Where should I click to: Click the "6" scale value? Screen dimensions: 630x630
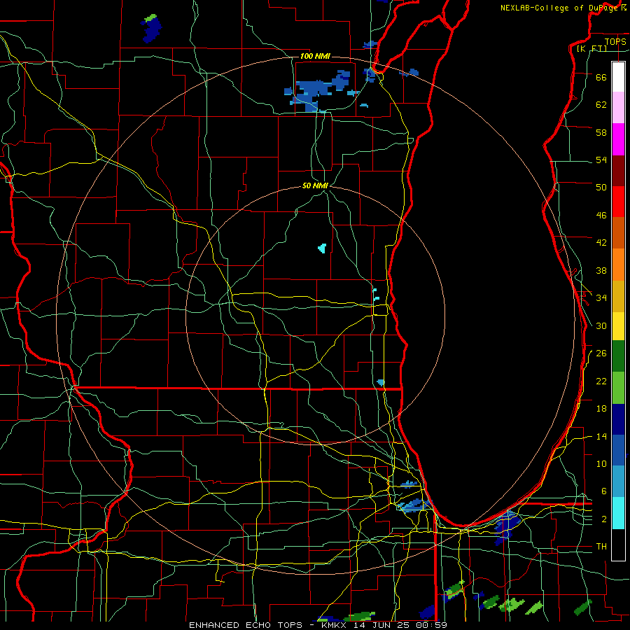[604, 491]
